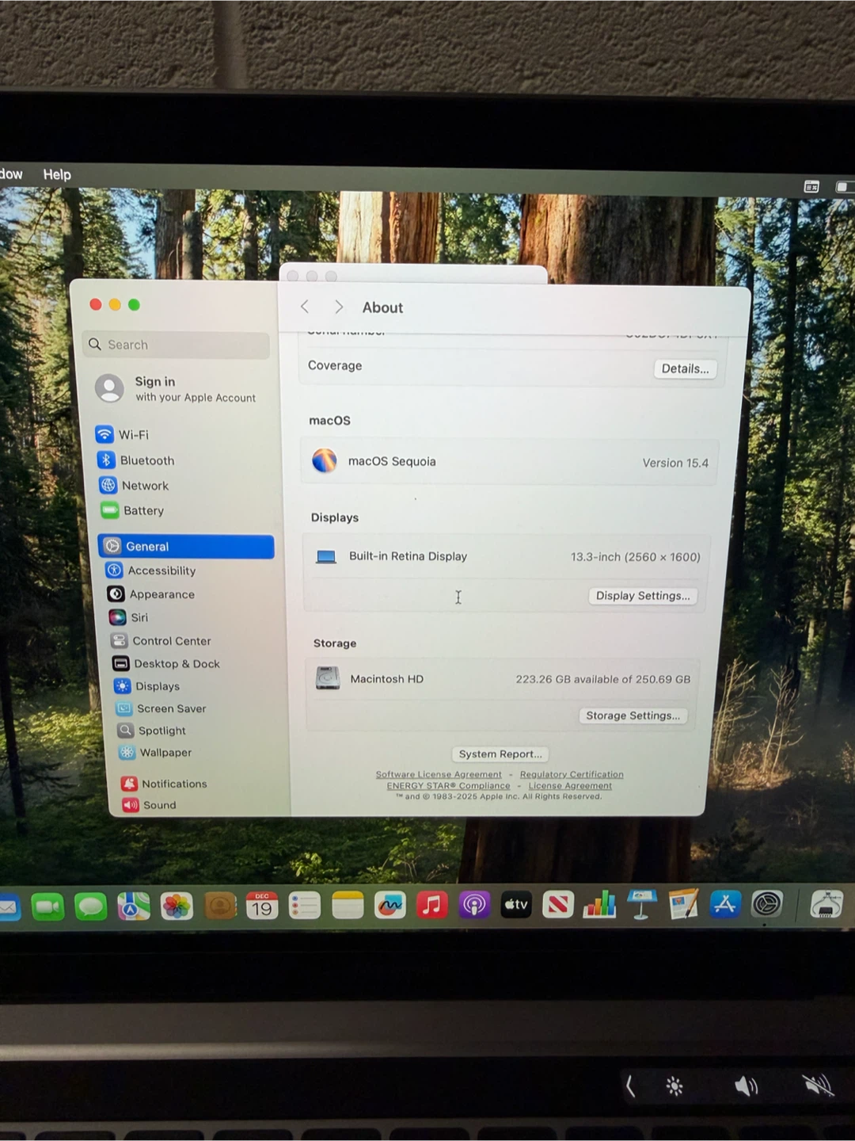The image size is (855, 1141).
Task: Open the ENERGY STAR Compliance link
Action: 448,786
